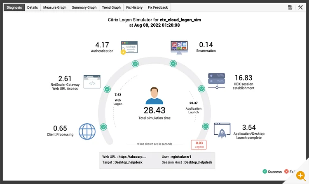Click the 0.14 Enumeration value
Image resolution: width=309 pixels, height=184 pixels.
[206, 45]
